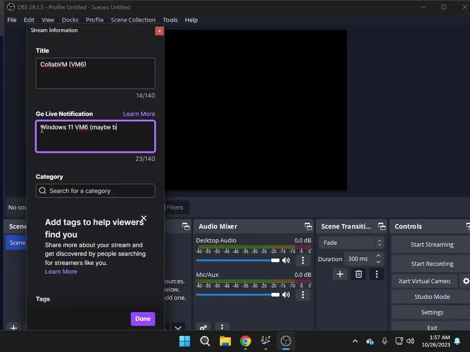Click search icon in Category field

point(43,191)
